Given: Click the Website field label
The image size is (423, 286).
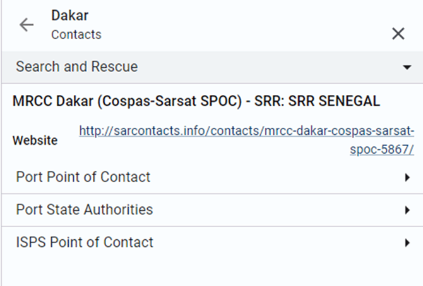Looking at the screenshot, I should coord(35,140).
